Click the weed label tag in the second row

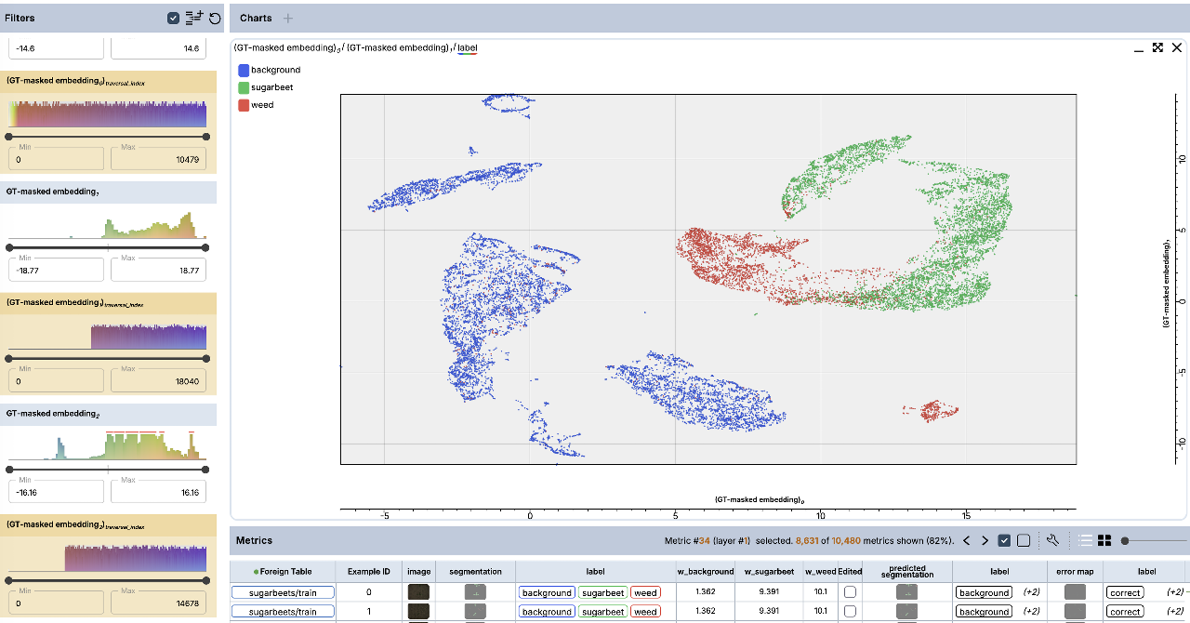[x=645, y=612]
